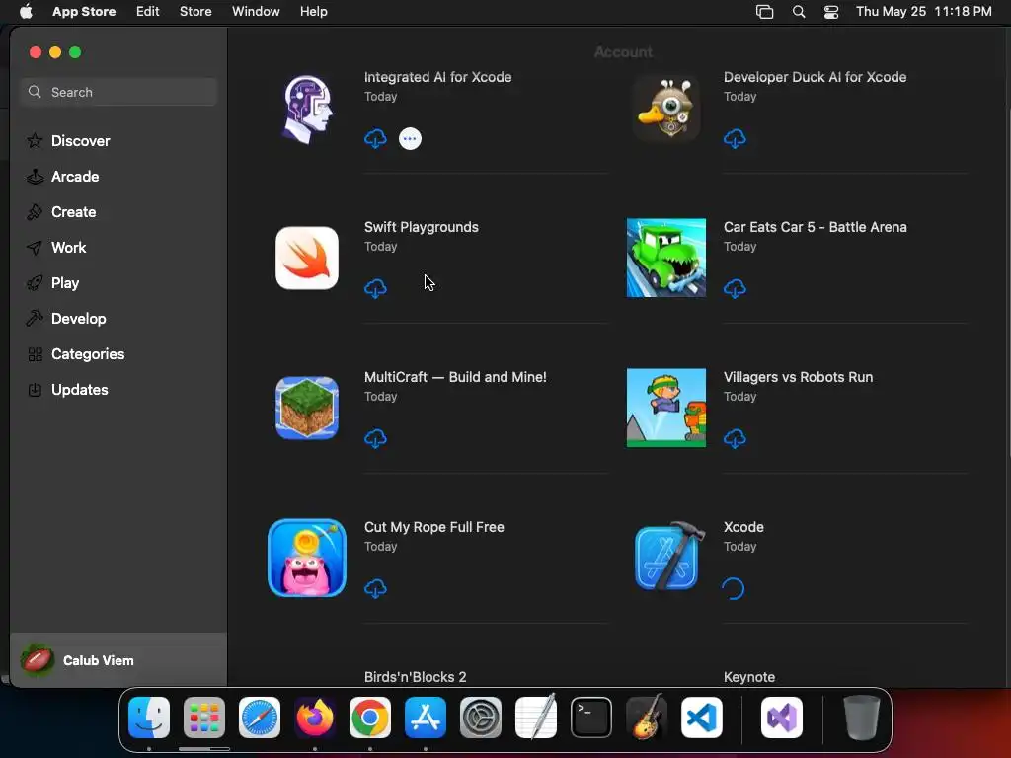Open the App Store menu

coord(84,12)
